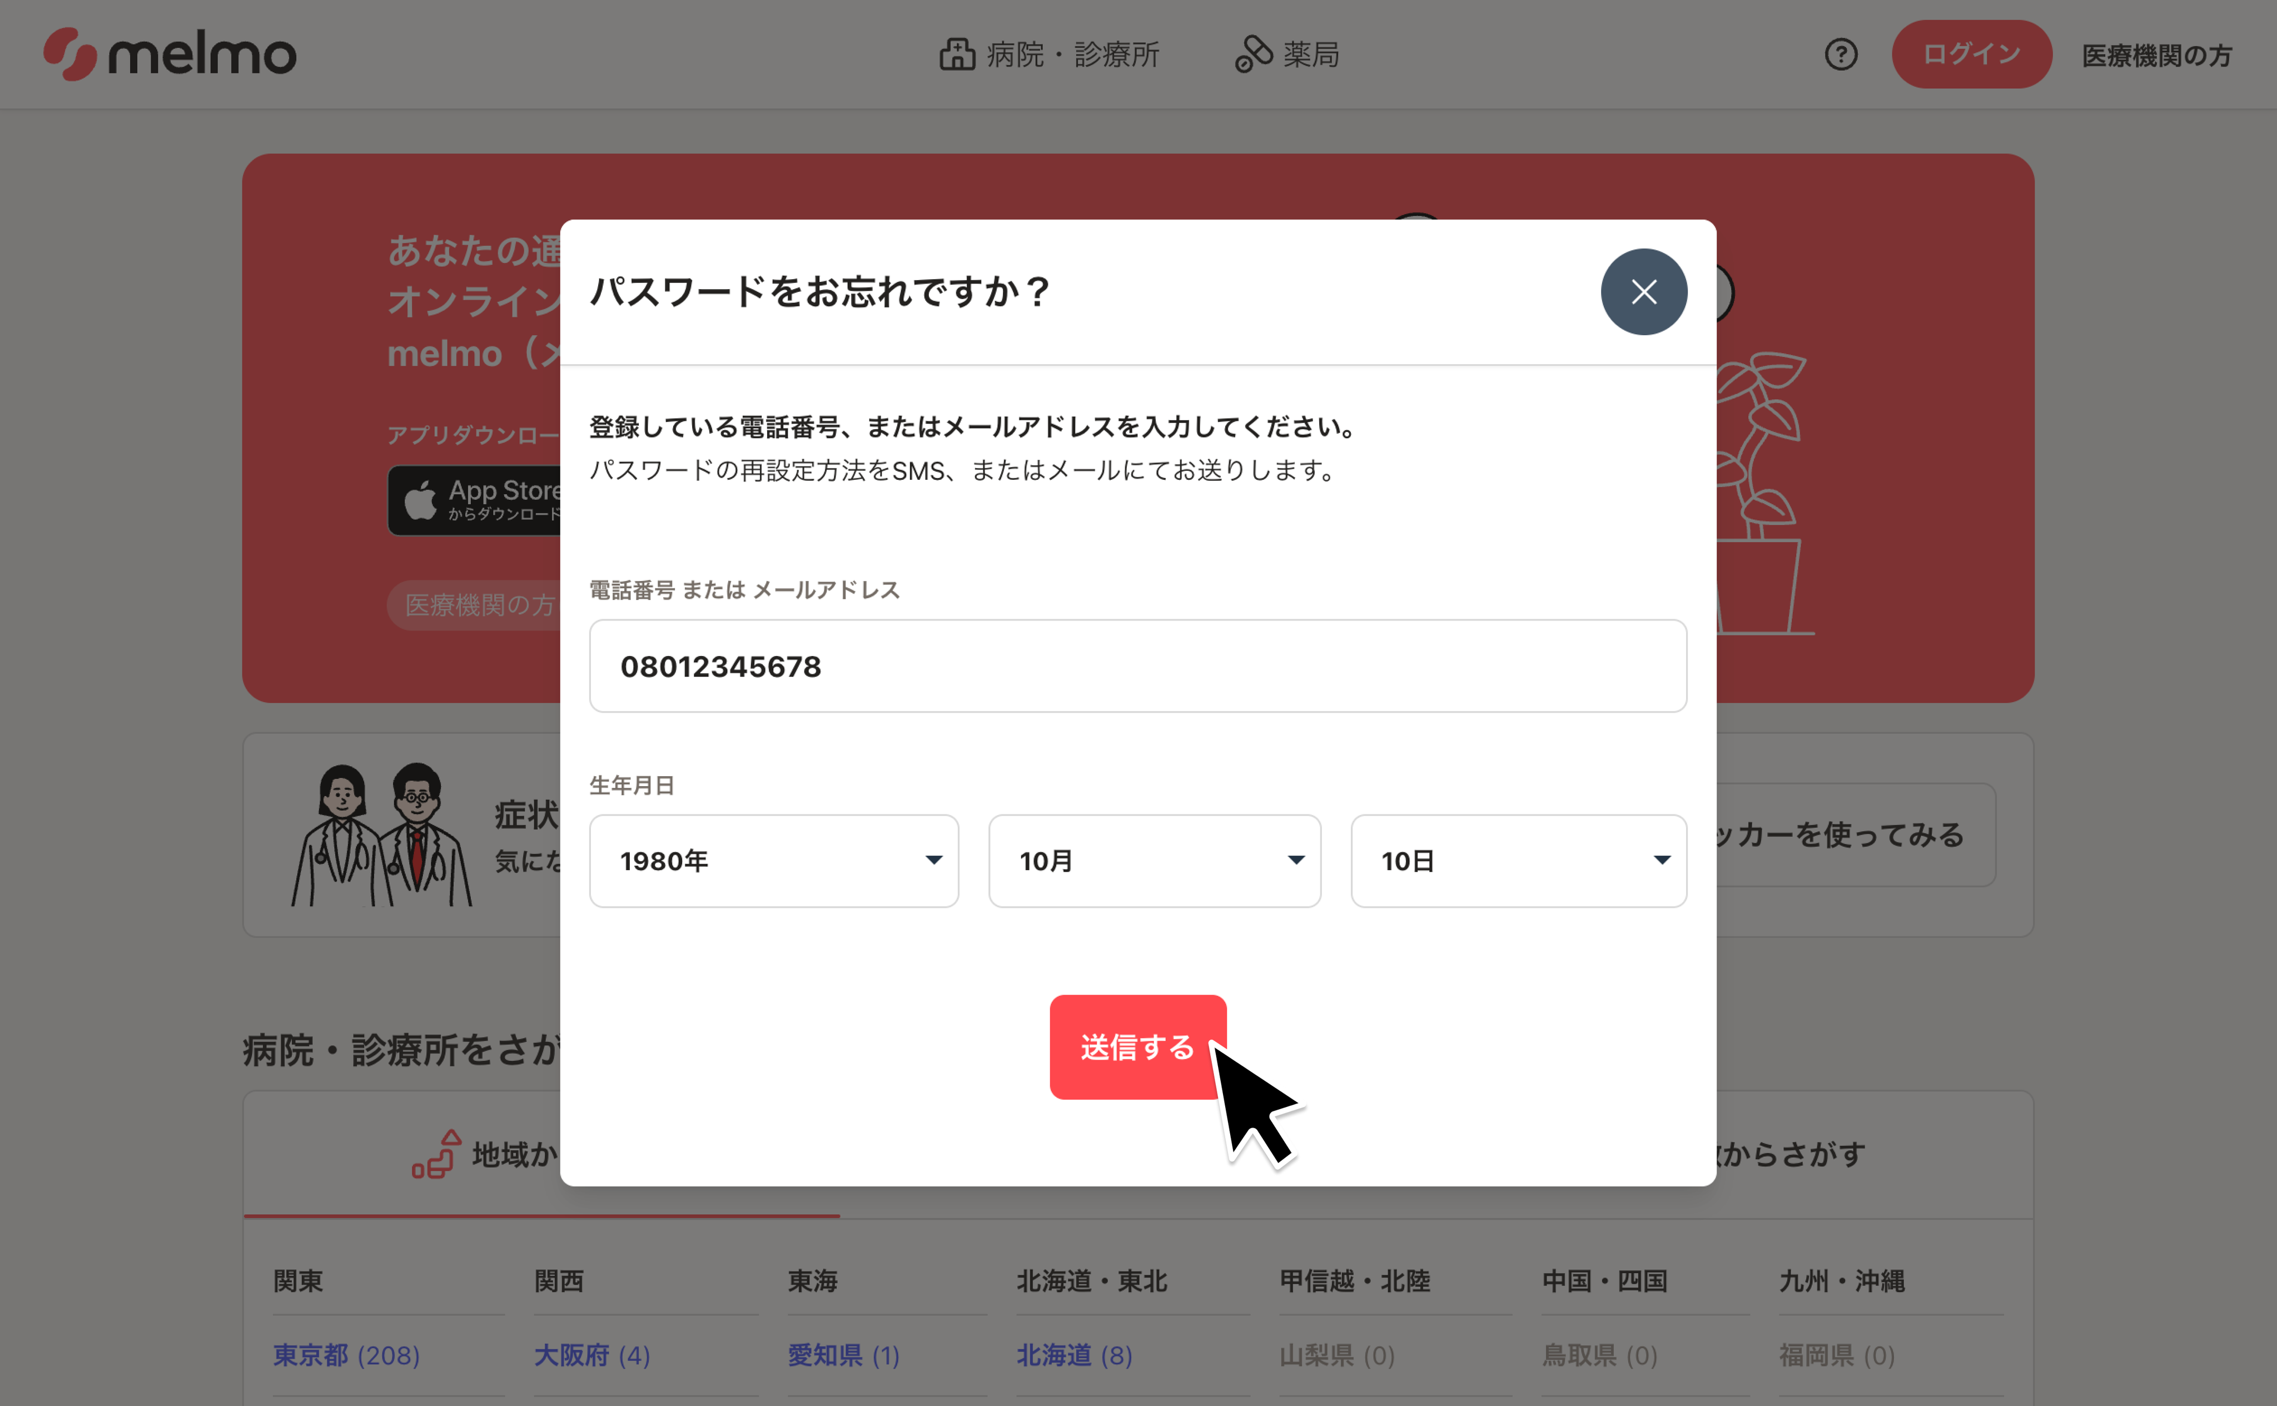The width and height of the screenshot is (2277, 1406).
Task: Click the pill icon next to 薬局
Action: coord(1254,53)
